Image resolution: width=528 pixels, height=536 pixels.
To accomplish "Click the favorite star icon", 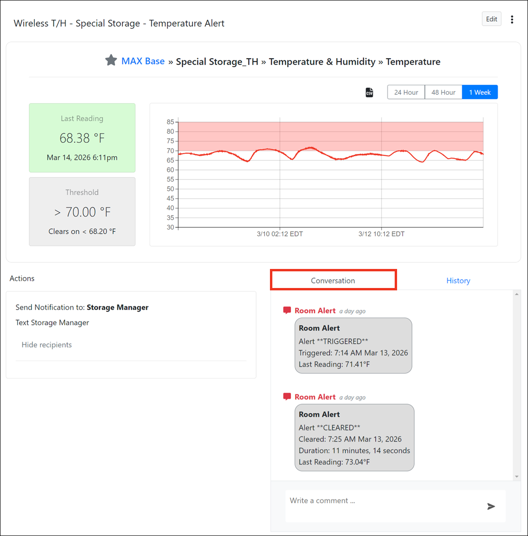I will click(111, 60).
